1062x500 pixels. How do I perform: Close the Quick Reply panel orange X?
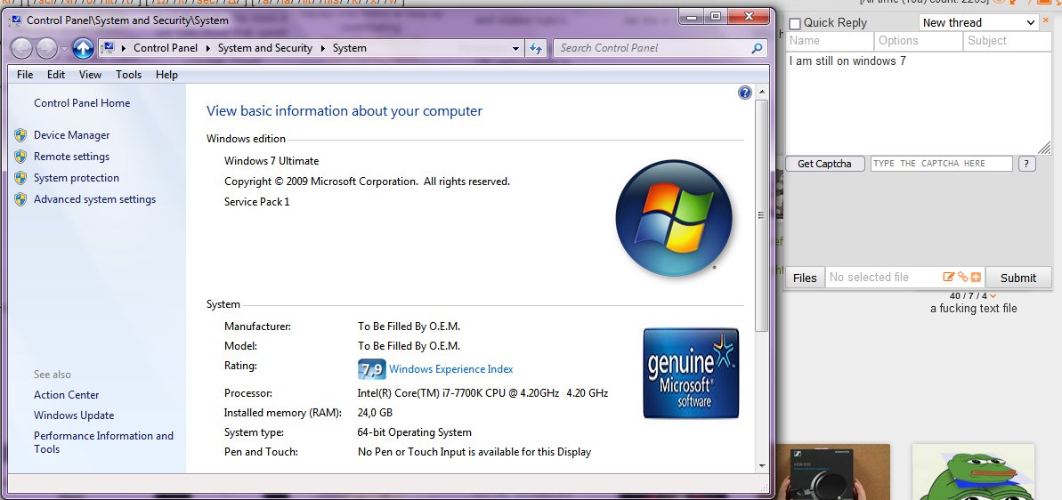[x=1045, y=20]
